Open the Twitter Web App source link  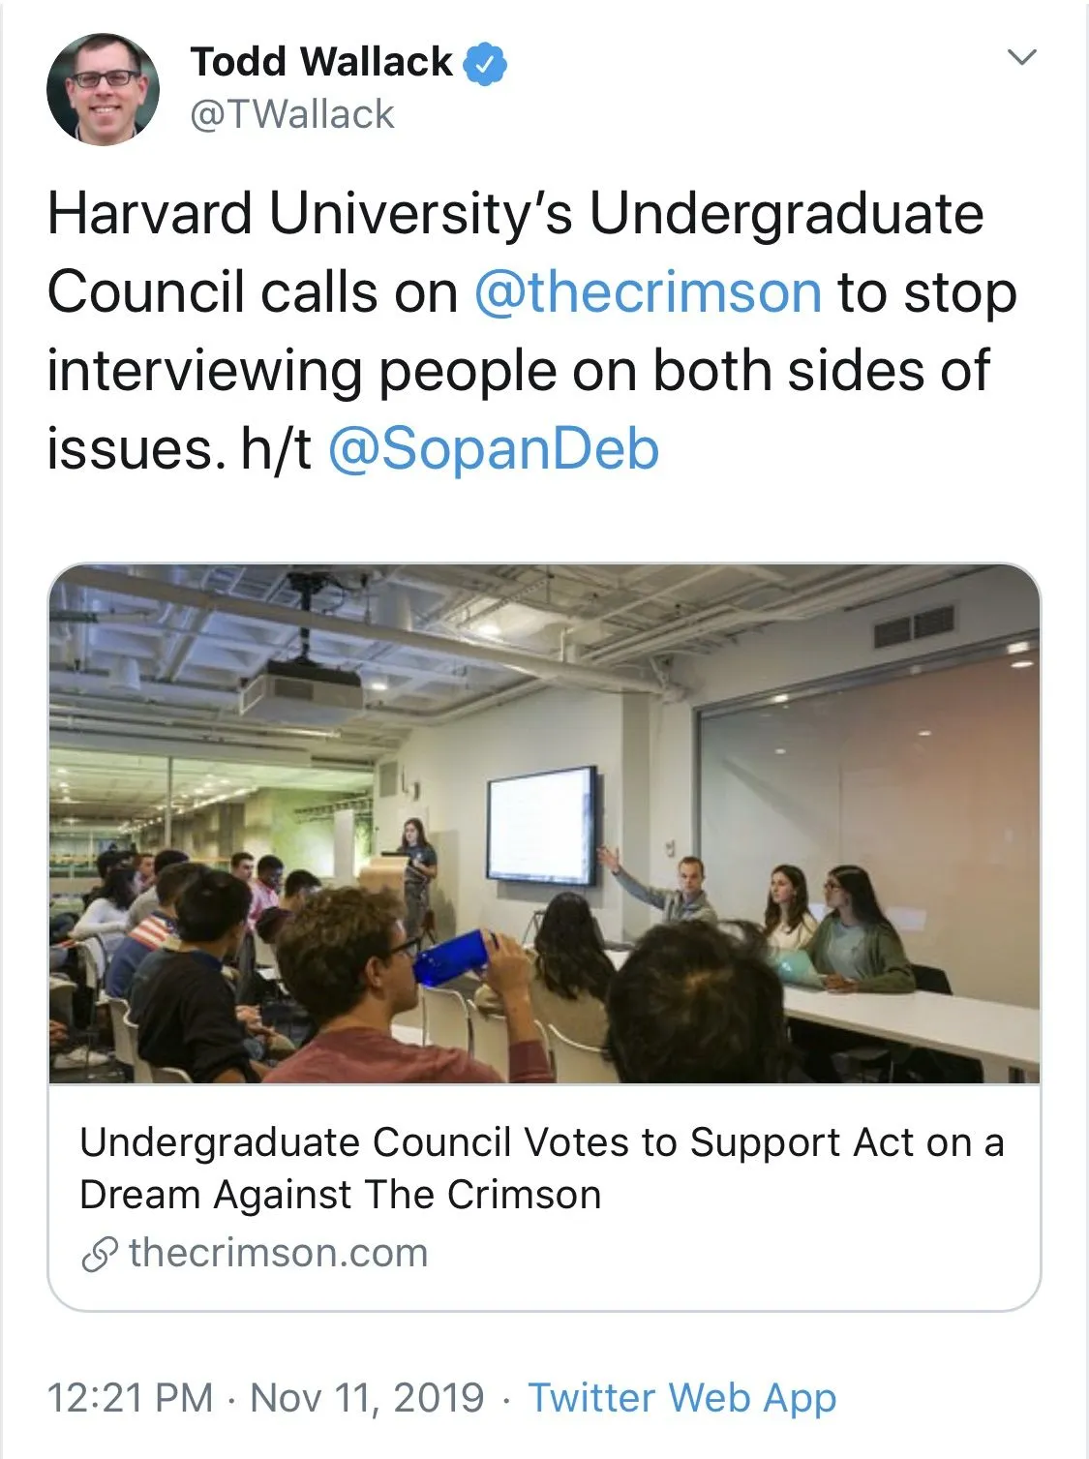(x=681, y=1398)
